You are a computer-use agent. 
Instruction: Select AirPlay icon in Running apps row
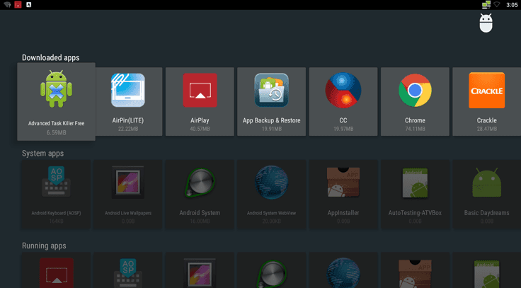(x=56, y=273)
